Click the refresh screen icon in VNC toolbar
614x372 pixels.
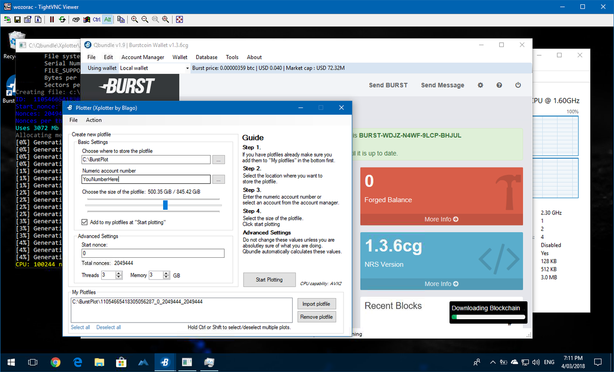pos(62,20)
